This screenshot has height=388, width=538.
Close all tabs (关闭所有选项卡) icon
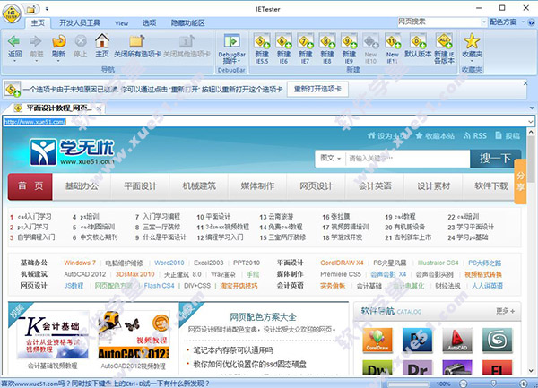(x=137, y=41)
